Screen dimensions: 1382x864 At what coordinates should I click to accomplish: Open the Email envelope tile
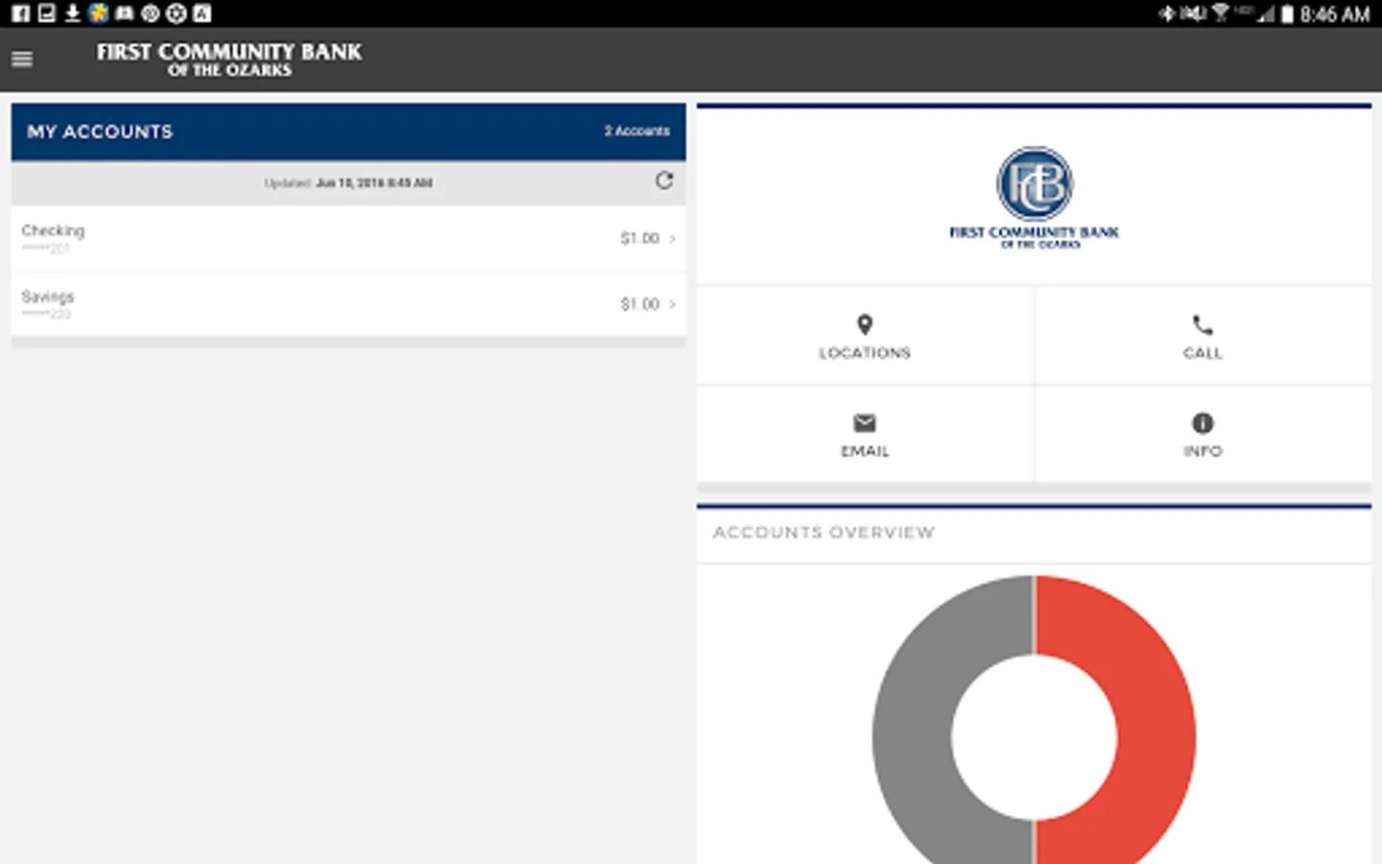[x=865, y=434]
